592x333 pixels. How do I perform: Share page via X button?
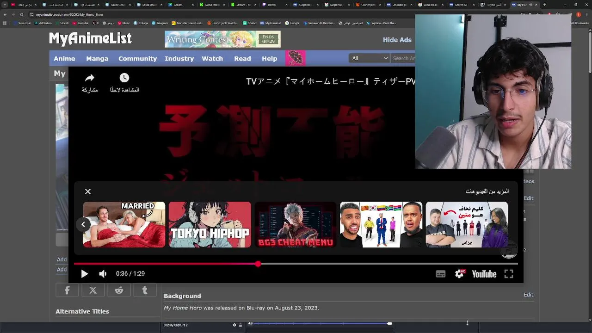[x=93, y=290]
